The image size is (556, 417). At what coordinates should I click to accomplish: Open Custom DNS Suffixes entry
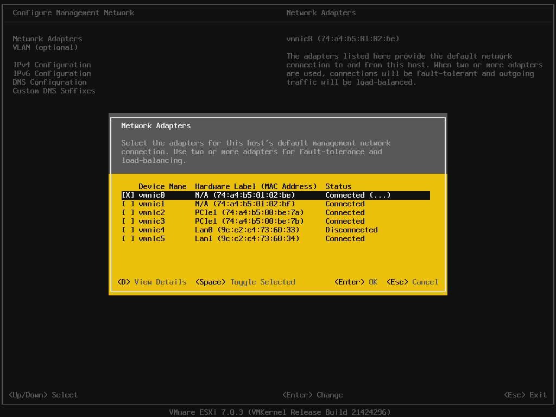coord(54,91)
